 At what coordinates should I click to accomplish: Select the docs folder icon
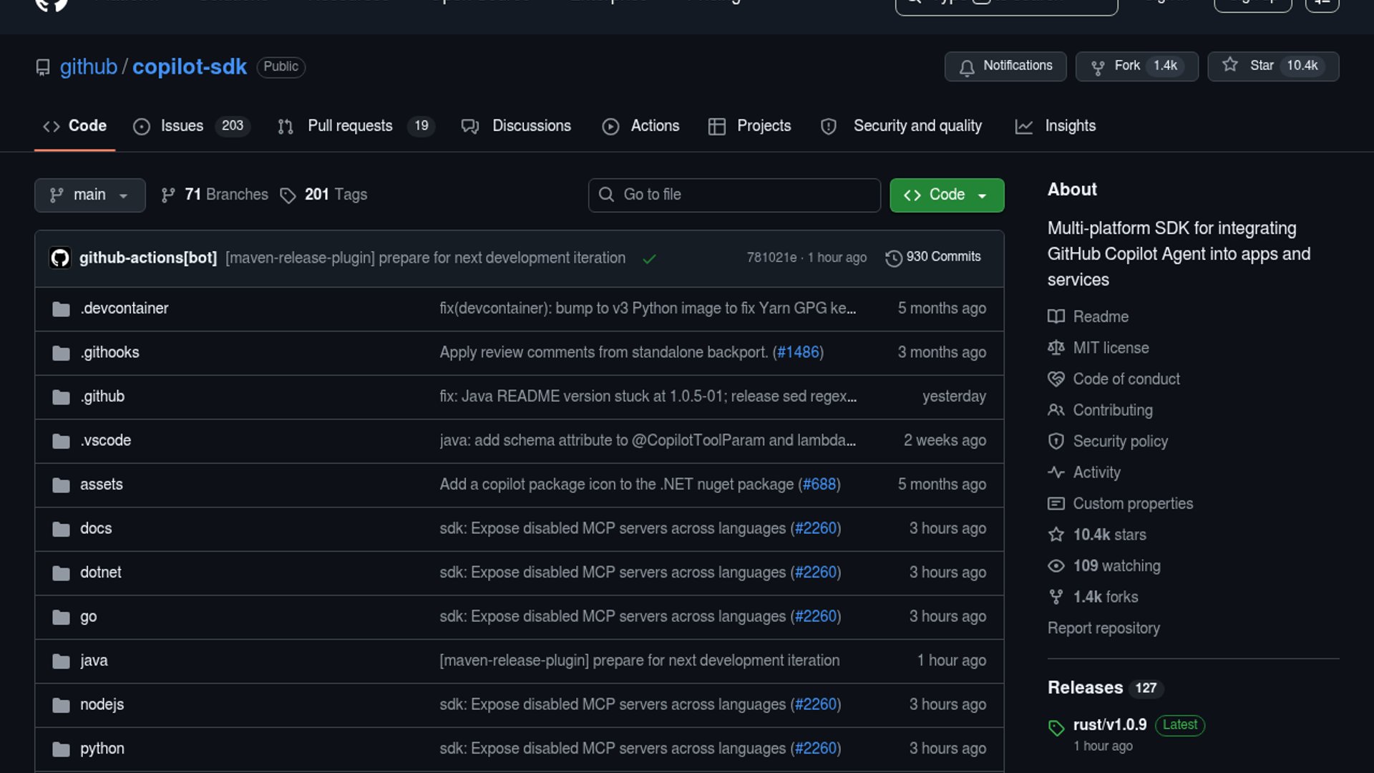(x=61, y=529)
